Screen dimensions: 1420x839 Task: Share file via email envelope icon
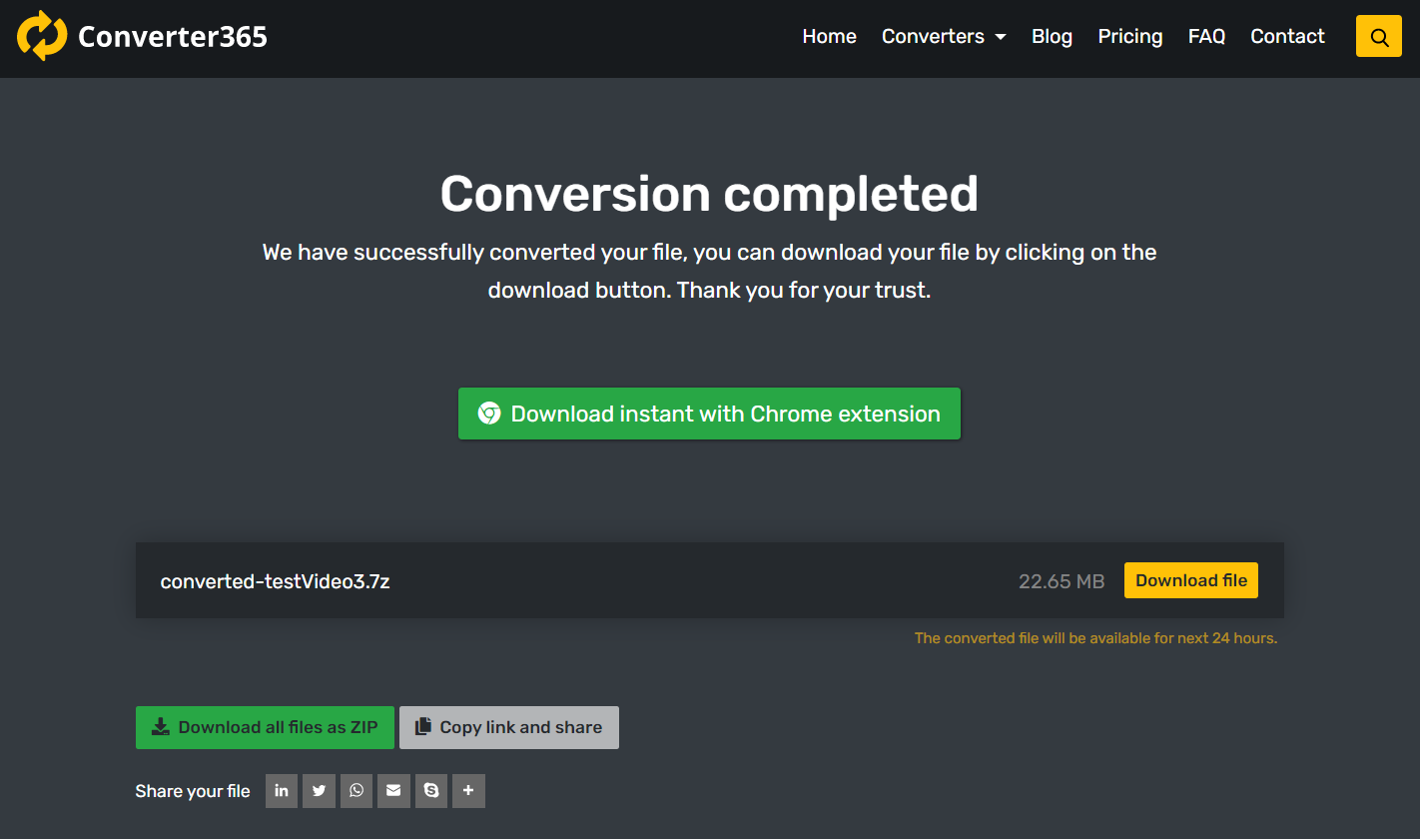393,791
